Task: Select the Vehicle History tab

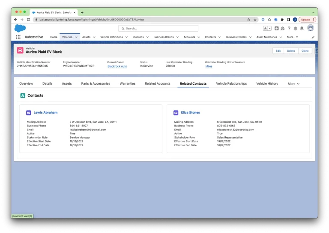Action: click(267, 84)
